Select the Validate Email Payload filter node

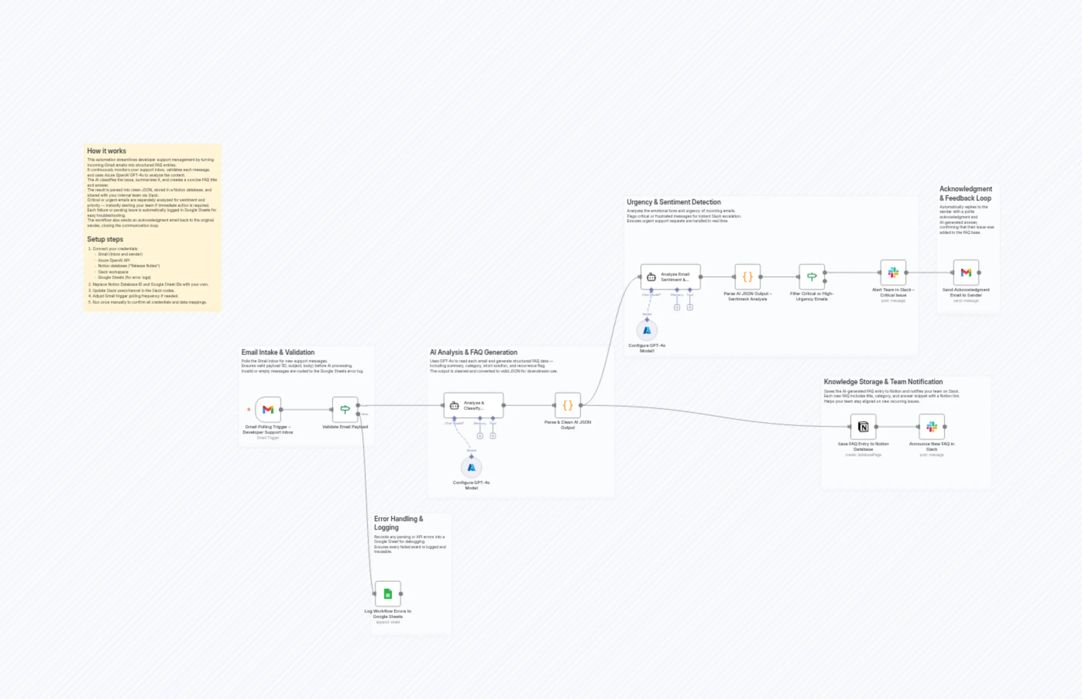[x=345, y=409]
